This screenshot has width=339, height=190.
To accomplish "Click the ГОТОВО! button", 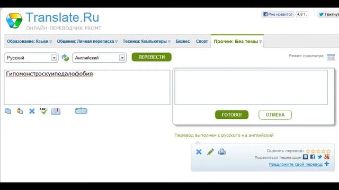I will coord(232,115).
